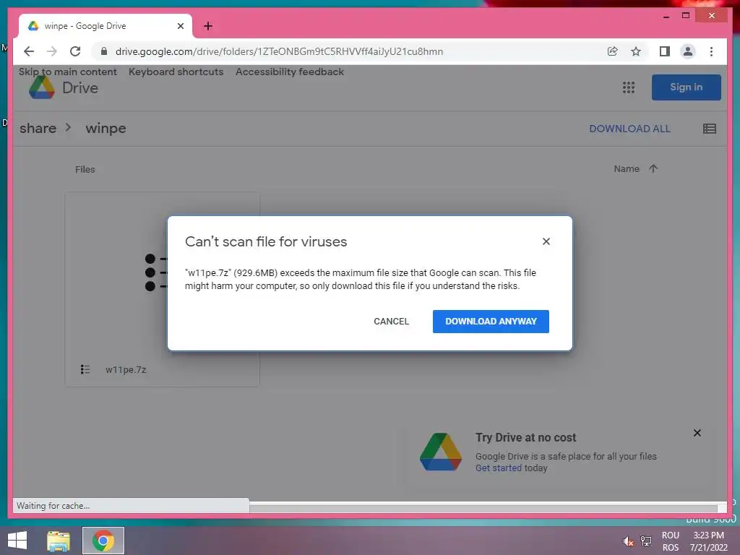This screenshot has height=555, width=740.
Task: Click the Google Drive logo
Action: [64, 87]
